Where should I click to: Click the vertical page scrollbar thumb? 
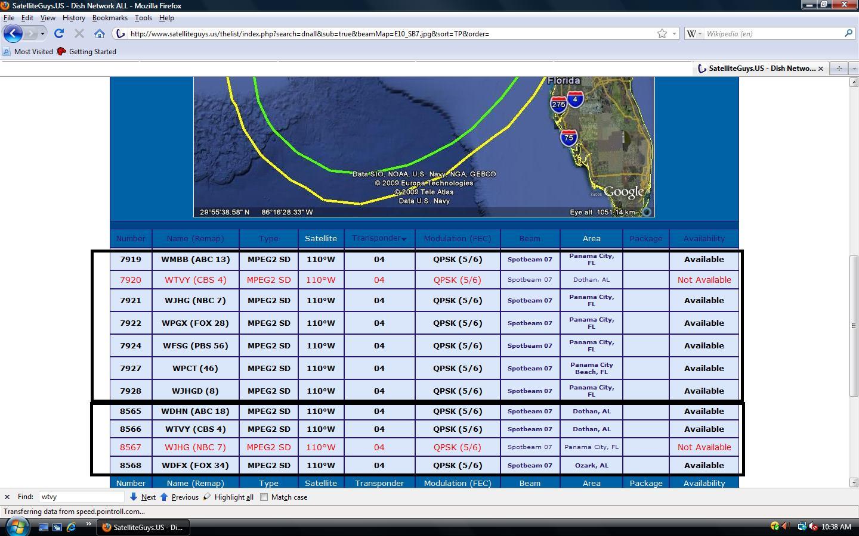[854, 326]
